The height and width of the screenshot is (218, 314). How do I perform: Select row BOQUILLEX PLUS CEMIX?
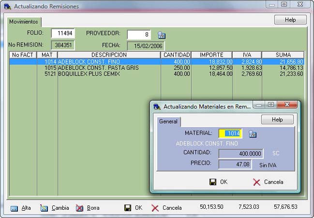pos(157,74)
